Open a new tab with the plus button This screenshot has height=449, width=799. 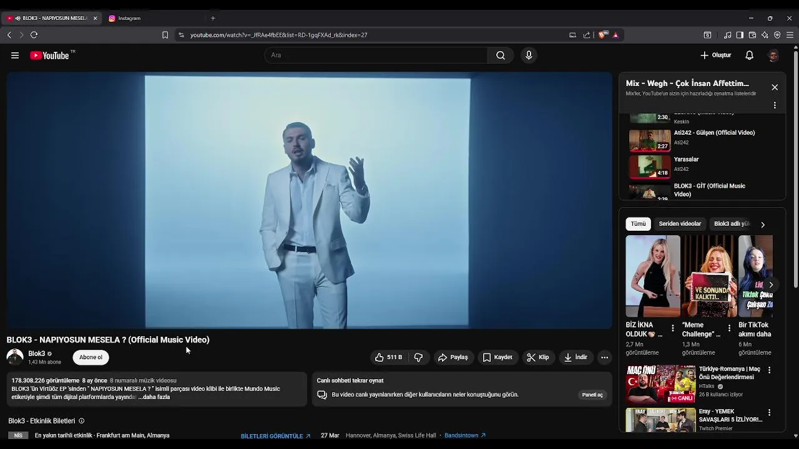tap(213, 18)
